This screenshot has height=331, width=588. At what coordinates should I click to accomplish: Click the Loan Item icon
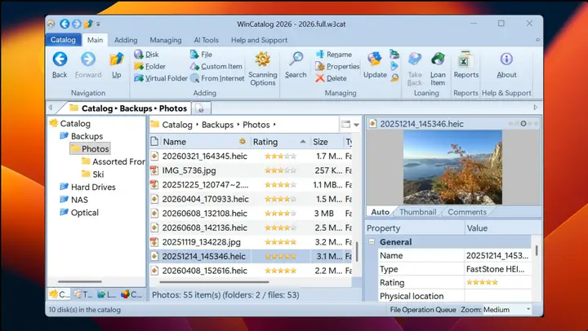pos(438,60)
